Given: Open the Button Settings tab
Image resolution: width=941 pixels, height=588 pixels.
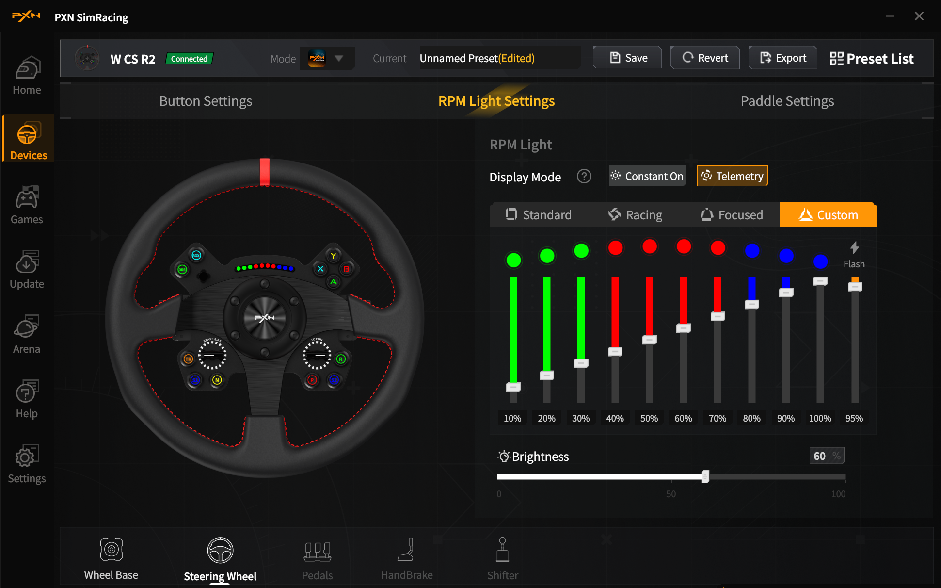Looking at the screenshot, I should pos(206,101).
